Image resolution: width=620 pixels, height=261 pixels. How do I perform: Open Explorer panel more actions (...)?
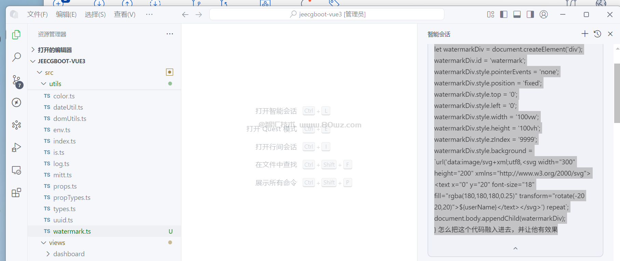tap(170, 34)
